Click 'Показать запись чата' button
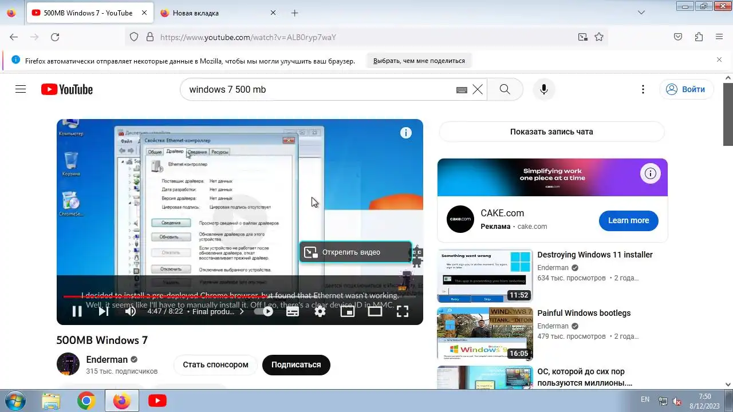Image resolution: width=733 pixels, height=412 pixels. (x=551, y=132)
